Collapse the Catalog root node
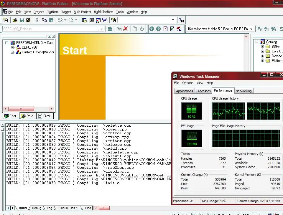Image resolution: width=283 pixels, height=215 pixels. click(x=257, y=42)
